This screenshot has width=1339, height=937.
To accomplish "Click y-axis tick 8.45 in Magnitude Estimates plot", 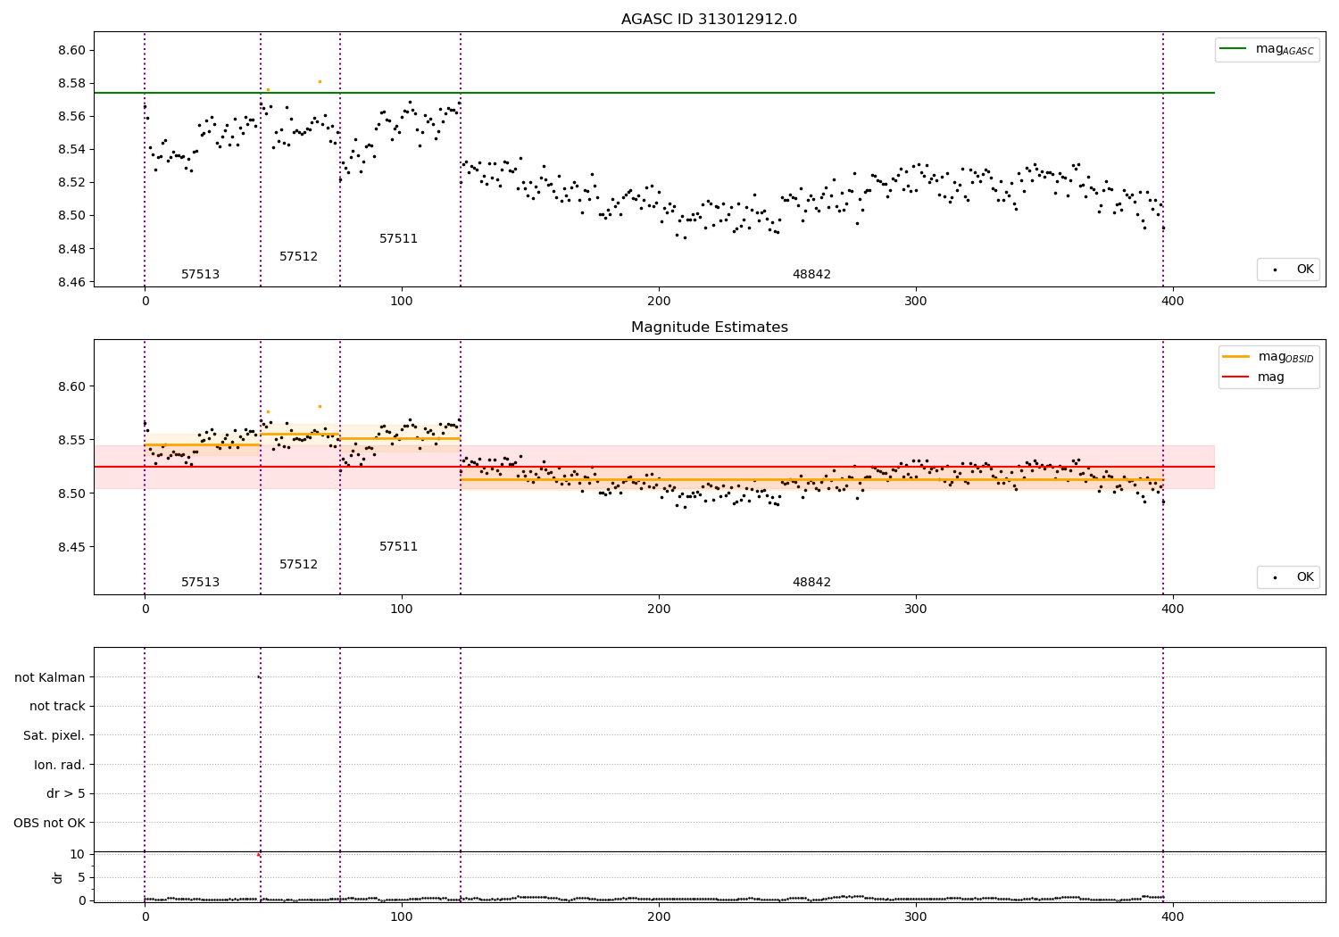I will pyautogui.click(x=71, y=548).
